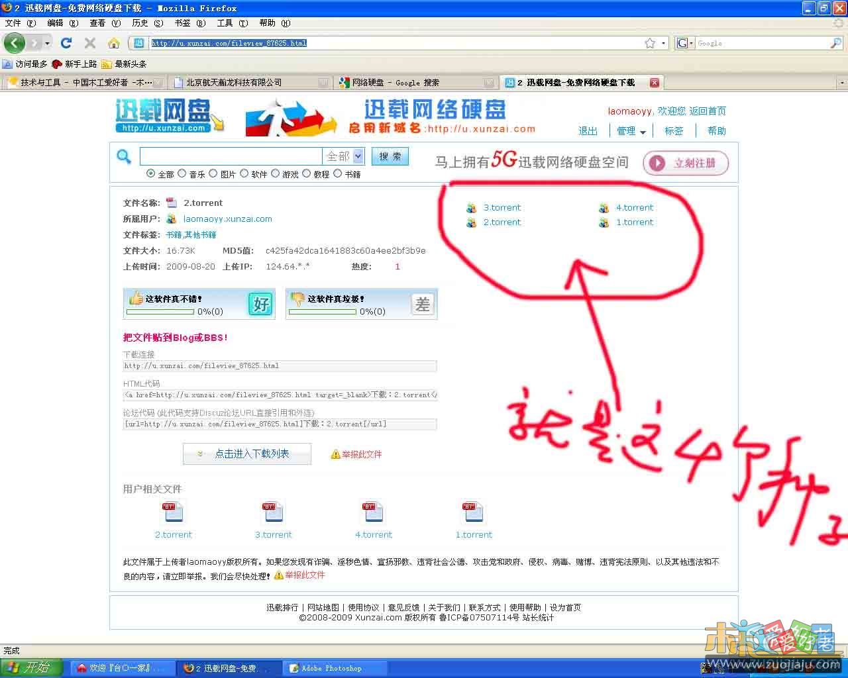
Task: Click the user icon next to laomaoyy.xunzai.com
Action: 172,218
